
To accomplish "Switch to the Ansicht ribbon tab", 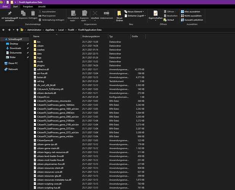I will point(42,6).
